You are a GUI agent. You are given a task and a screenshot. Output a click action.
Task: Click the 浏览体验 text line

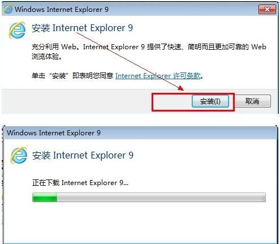point(47,56)
